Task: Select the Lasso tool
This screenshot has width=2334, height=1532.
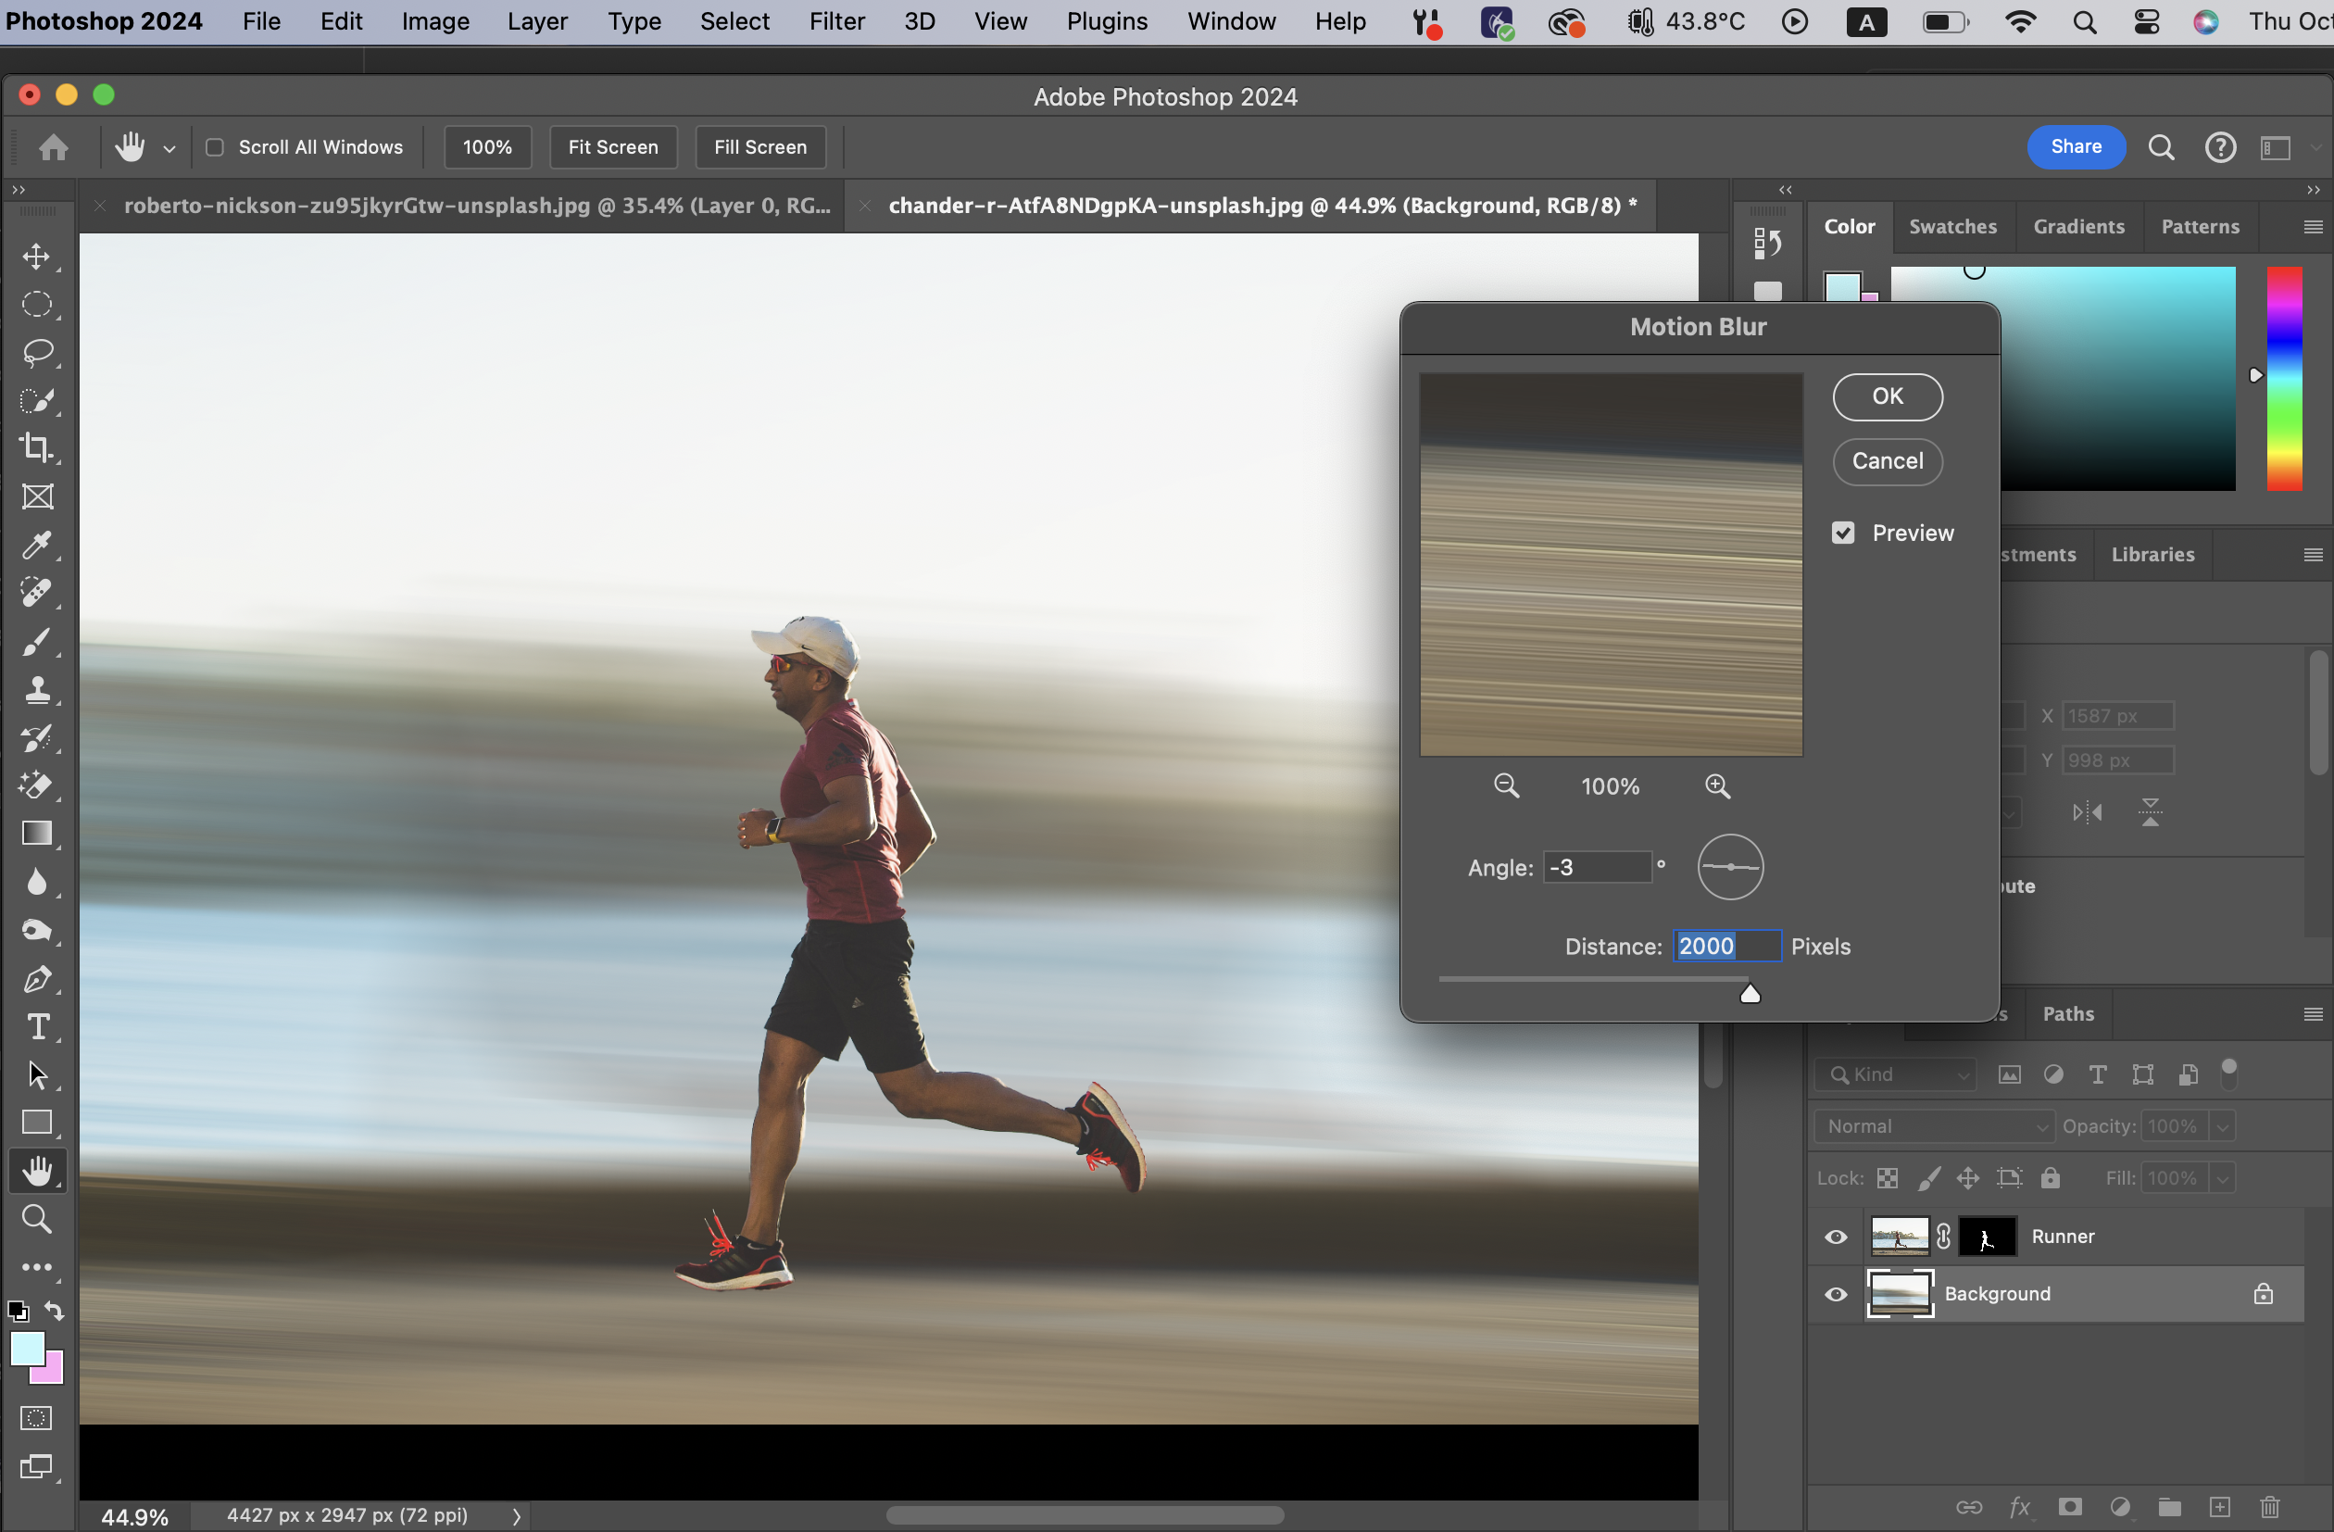Action: point(37,352)
